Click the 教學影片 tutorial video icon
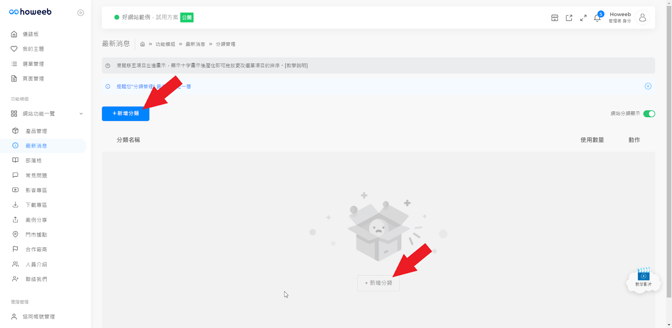The width and height of the screenshot is (672, 328). 643,278
